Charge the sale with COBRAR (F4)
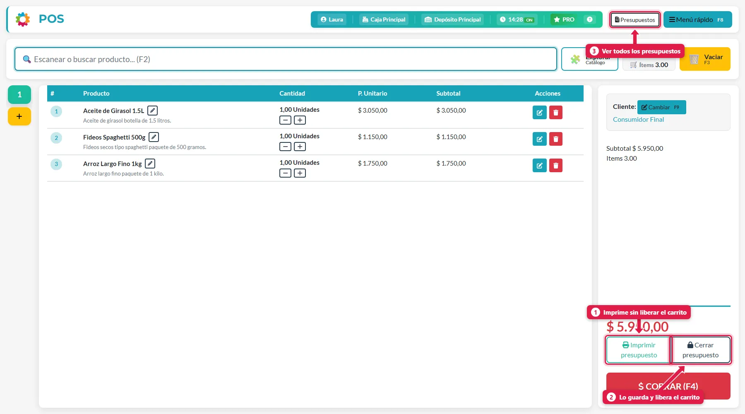745x414 pixels. 668,386
